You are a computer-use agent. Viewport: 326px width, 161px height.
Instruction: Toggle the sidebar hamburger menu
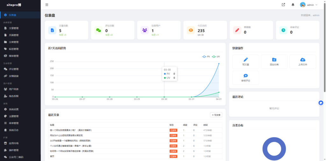click(x=47, y=5)
